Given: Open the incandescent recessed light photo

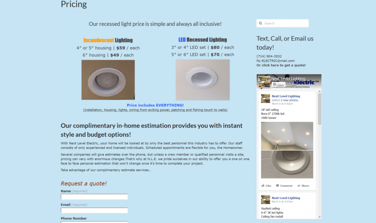Looking at the screenshot, I should [x=108, y=80].
